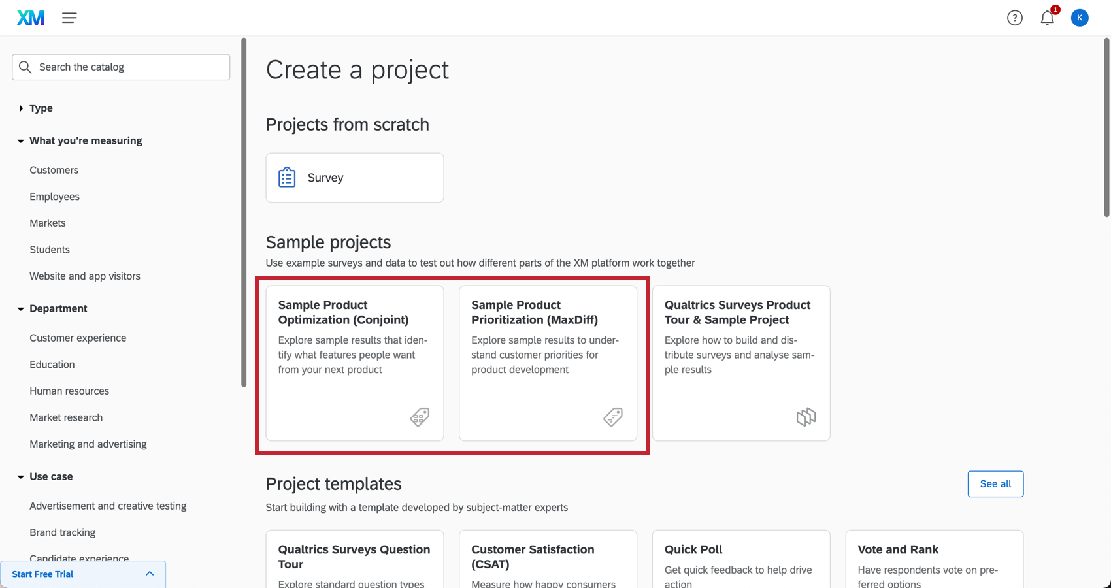Viewport: 1111px width, 588px height.
Task: Click the K profile avatar
Action: click(x=1080, y=18)
